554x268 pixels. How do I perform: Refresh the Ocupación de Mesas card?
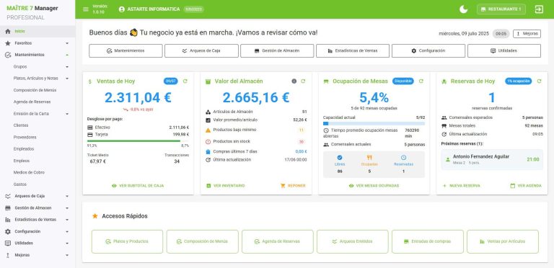(x=421, y=81)
